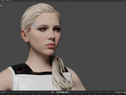Play the animation forward
Image resolution: width=126 pixels, height=95 pixels.
coord(64,92)
